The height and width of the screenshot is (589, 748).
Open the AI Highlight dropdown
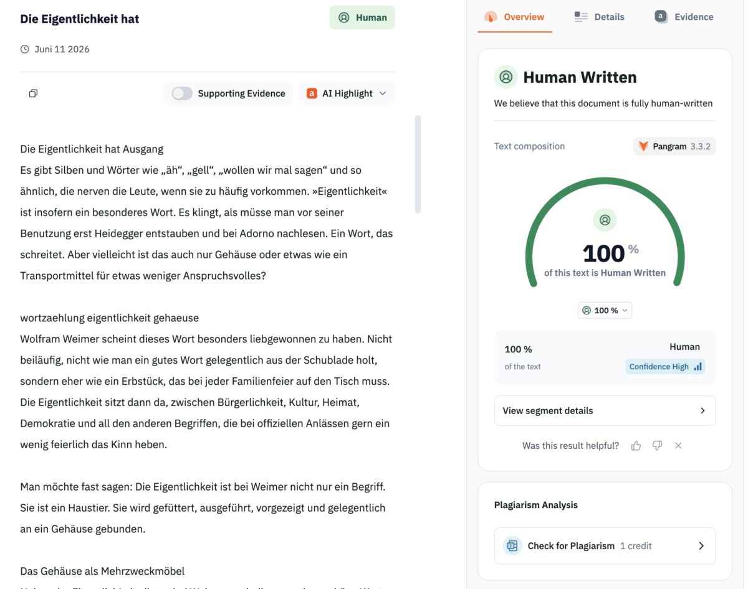pos(347,93)
